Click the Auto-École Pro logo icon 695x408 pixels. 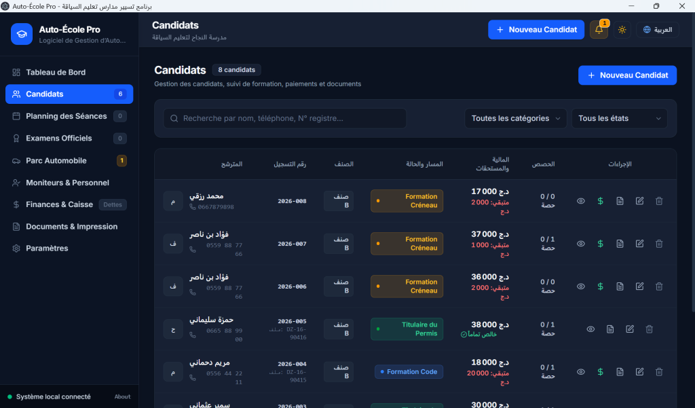pyautogui.click(x=22, y=34)
